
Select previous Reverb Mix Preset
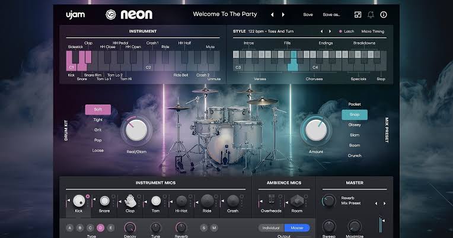point(376,204)
